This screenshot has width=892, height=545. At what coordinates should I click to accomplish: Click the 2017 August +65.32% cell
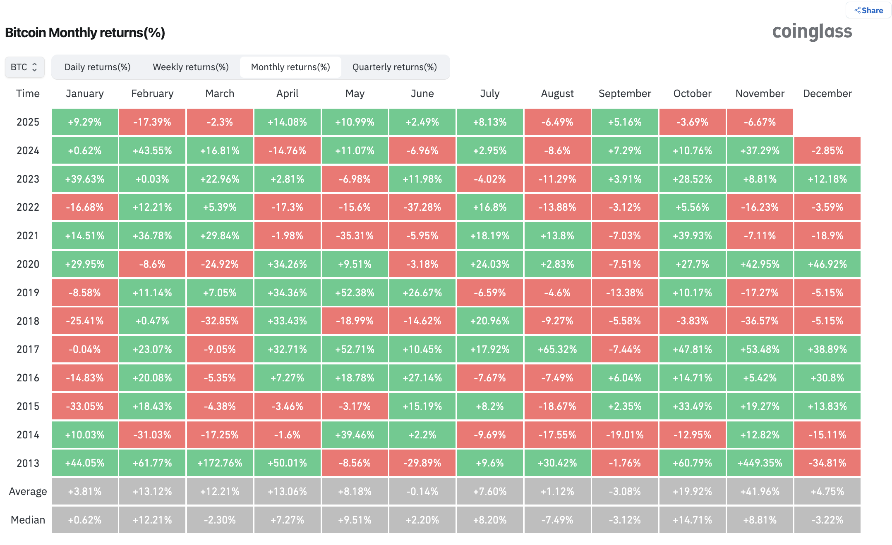coord(557,349)
